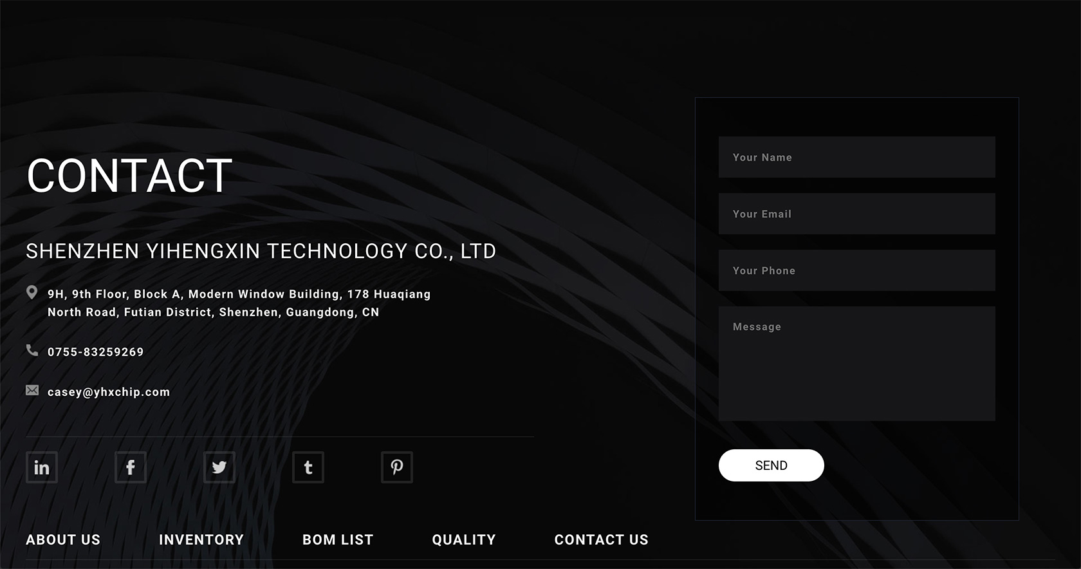Click the email casey@yhxchip.com
Image resolution: width=1081 pixels, height=569 pixels.
[x=109, y=392]
